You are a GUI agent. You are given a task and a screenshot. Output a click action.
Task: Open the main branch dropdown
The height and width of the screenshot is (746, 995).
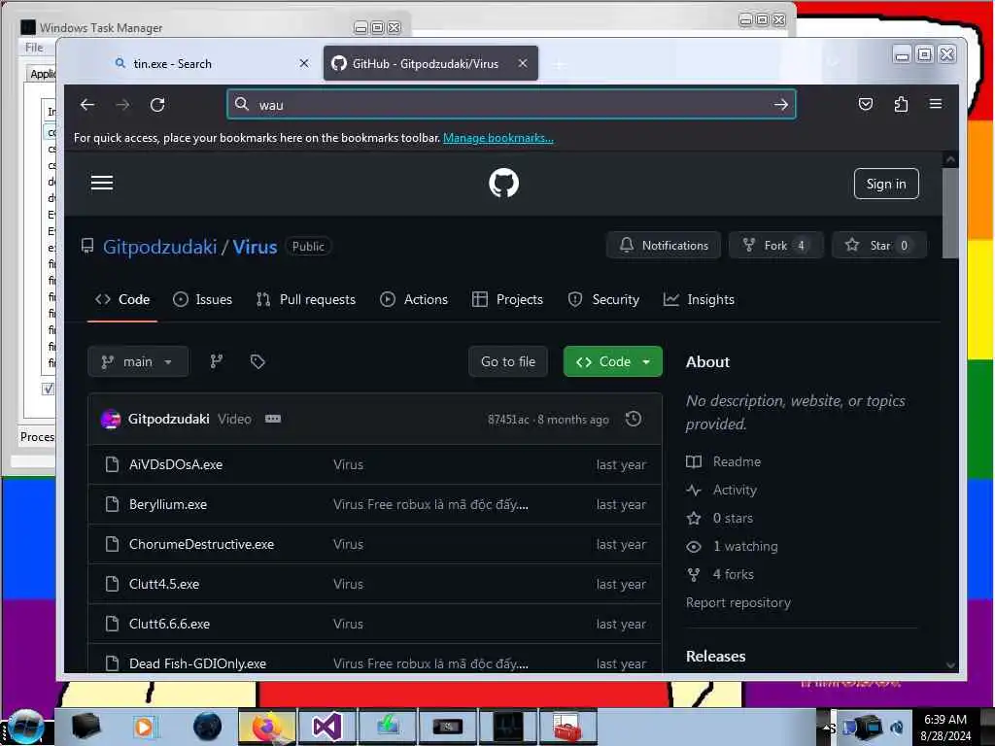coord(138,361)
